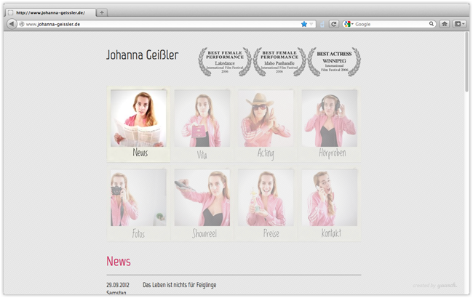Screen dimensions: 473x298
Task: Click the Idaho Panhandle award laurel
Action: (279, 62)
